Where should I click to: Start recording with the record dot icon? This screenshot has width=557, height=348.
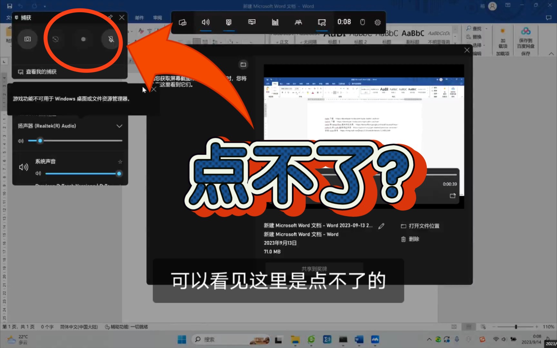click(x=83, y=39)
